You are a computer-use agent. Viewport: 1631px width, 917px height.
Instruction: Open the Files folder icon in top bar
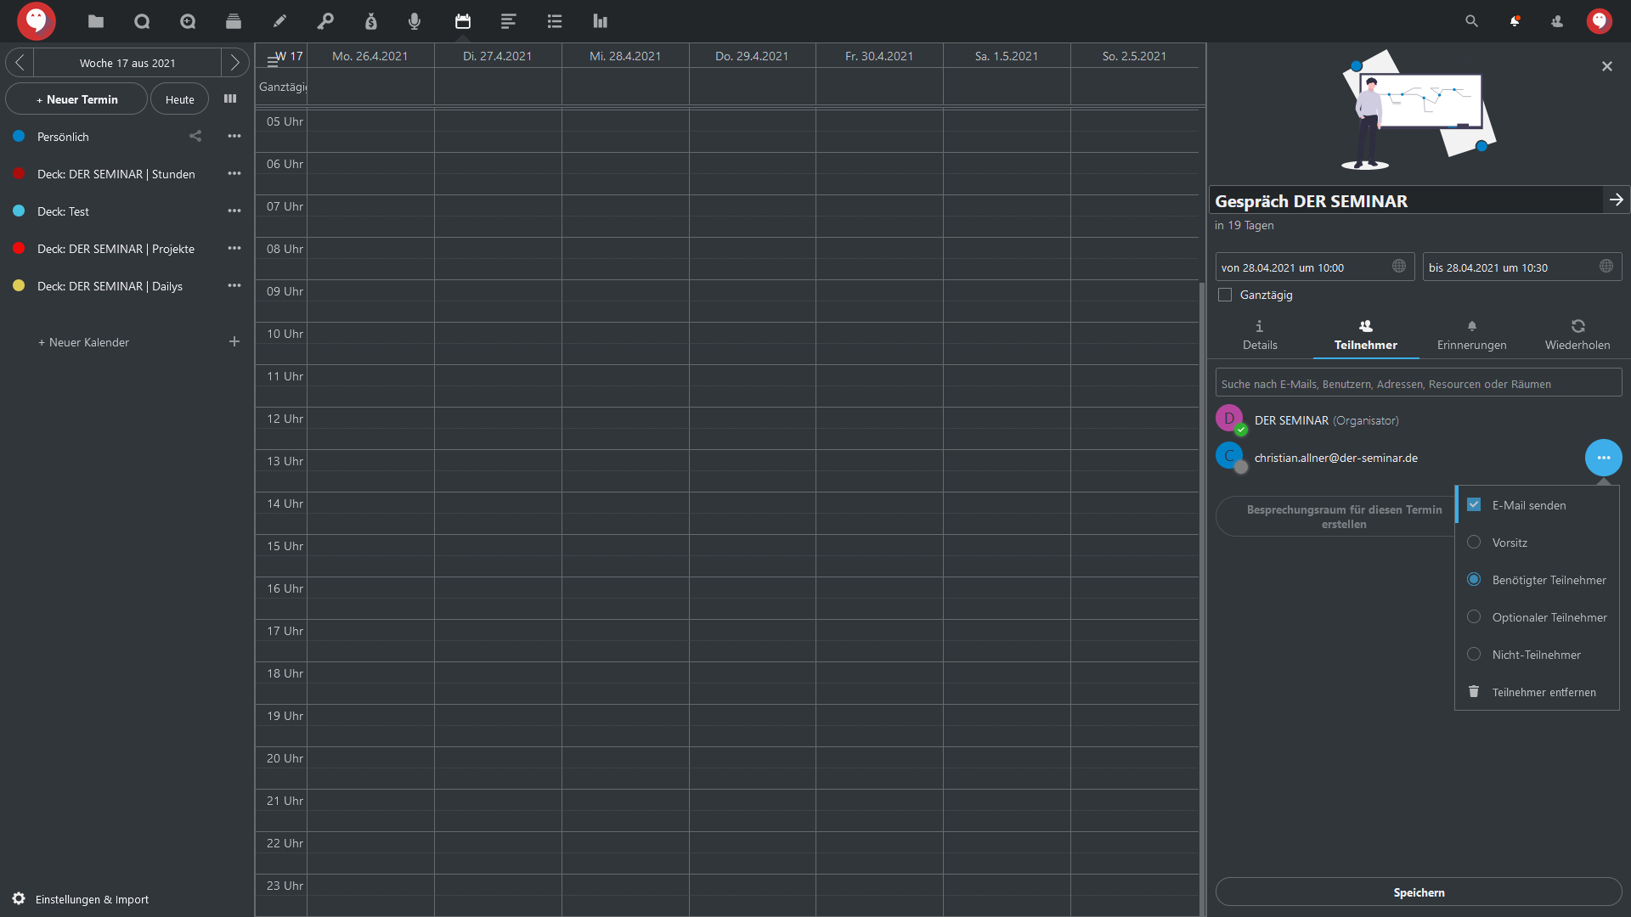[96, 21]
